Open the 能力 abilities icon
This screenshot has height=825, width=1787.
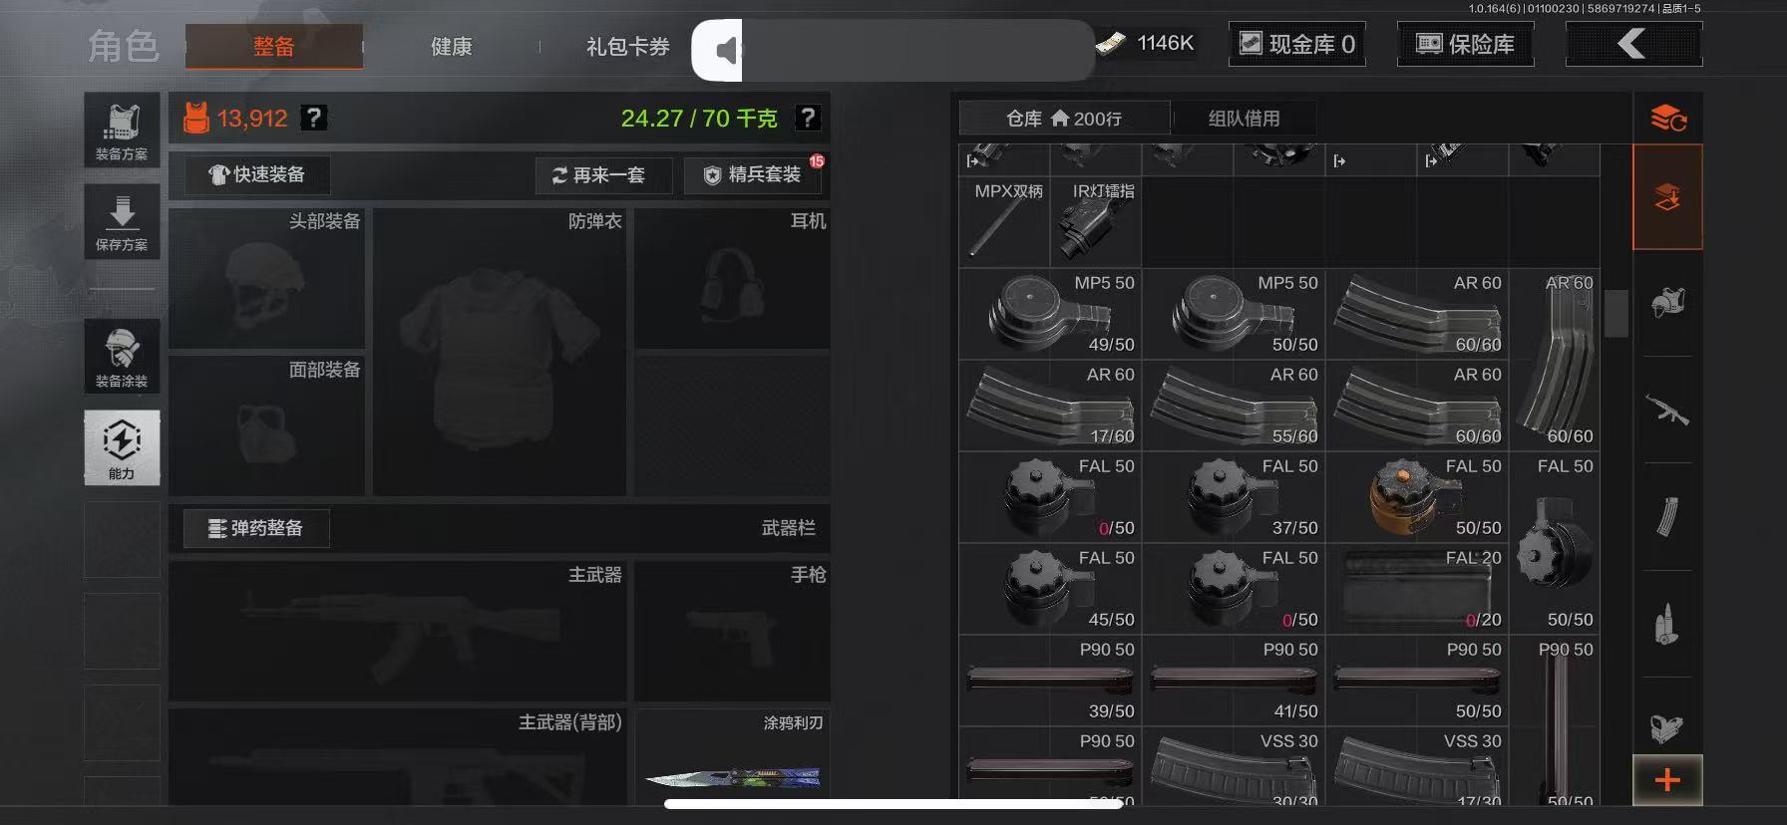point(122,447)
